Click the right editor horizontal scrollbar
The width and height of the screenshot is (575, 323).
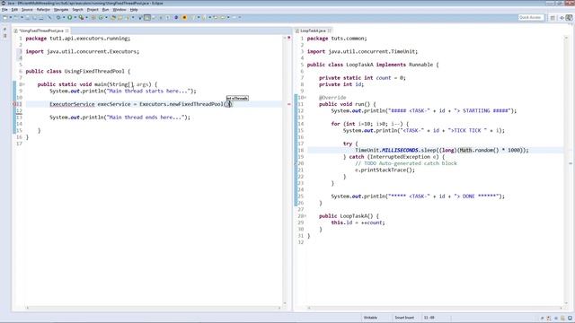(x=435, y=308)
